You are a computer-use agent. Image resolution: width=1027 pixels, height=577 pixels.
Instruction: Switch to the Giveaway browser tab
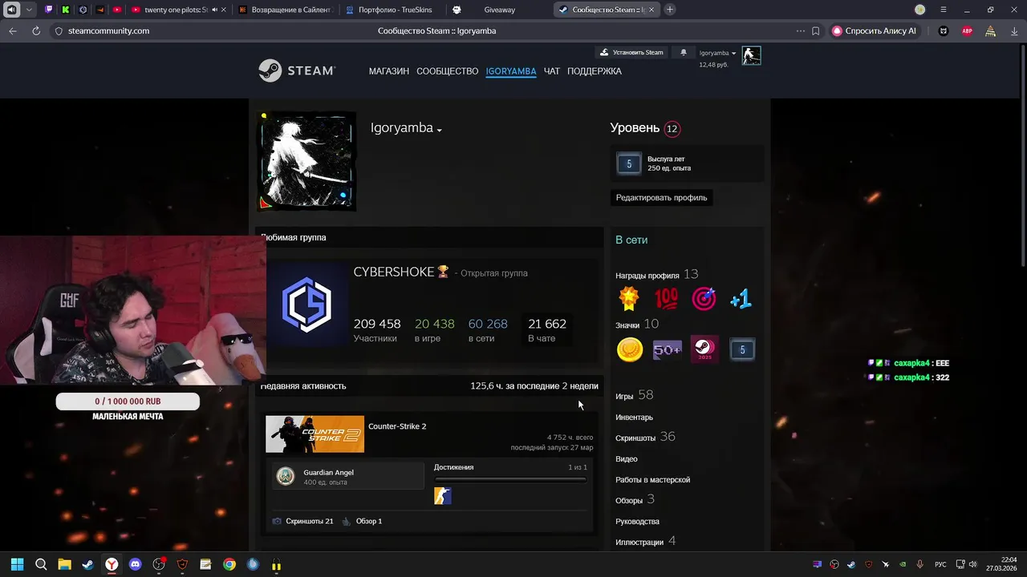click(499, 10)
